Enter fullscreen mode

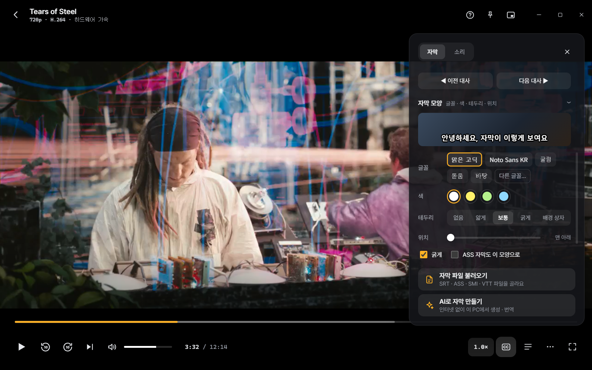(x=572, y=347)
